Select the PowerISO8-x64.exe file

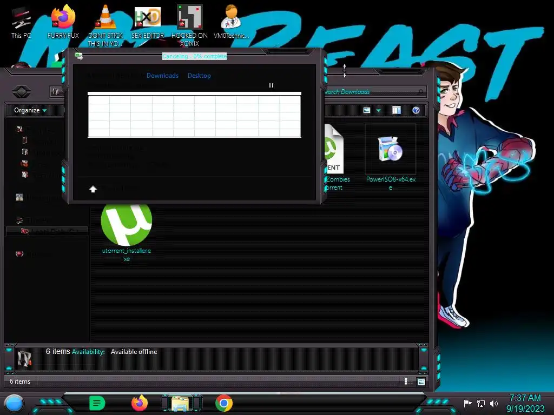[x=391, y=158]
